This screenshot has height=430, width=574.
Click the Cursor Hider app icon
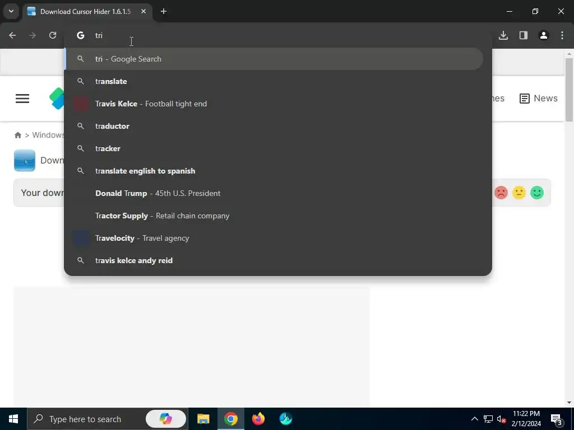(x=25, y=160)
